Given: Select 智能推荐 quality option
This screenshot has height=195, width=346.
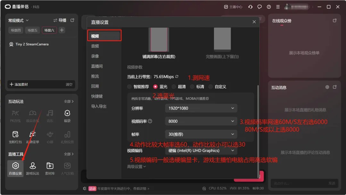Looking at the screenshot, I should [129, 87].
